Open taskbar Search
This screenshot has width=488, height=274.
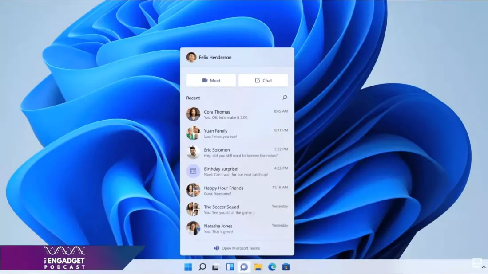click(202, 267)
